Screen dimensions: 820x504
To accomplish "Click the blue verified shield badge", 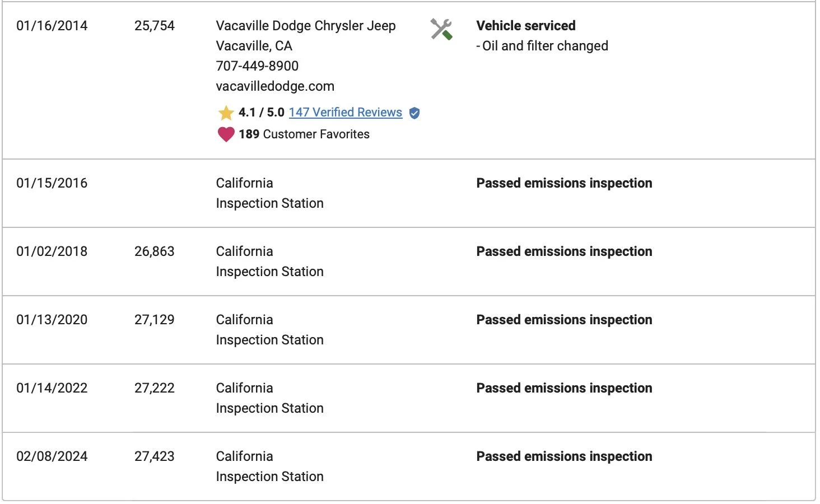I will pyautogui.click(x=414, y=113).
